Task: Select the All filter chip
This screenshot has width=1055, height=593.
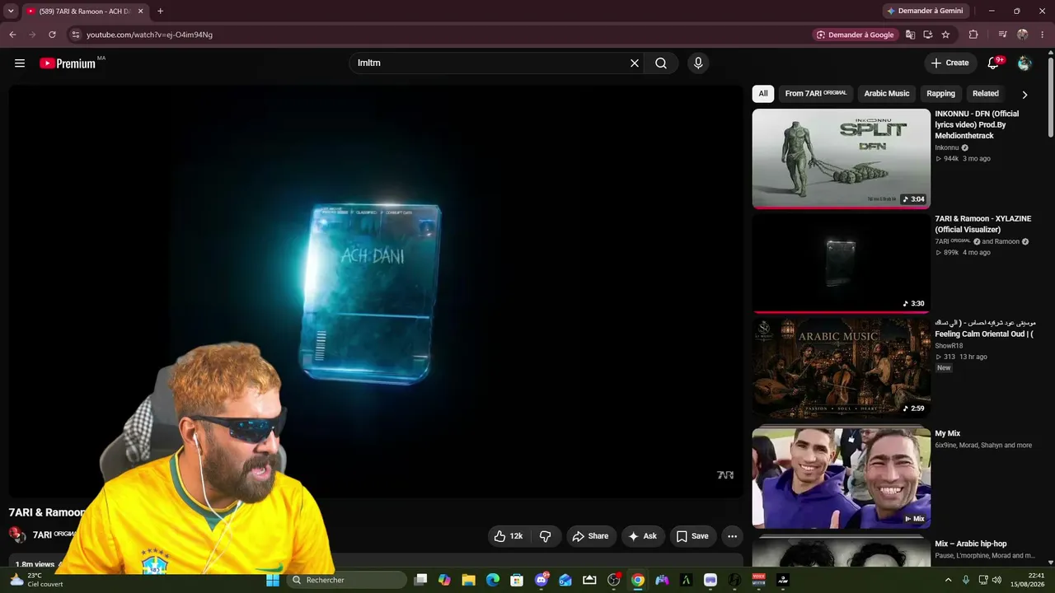Action: [763, 94]
